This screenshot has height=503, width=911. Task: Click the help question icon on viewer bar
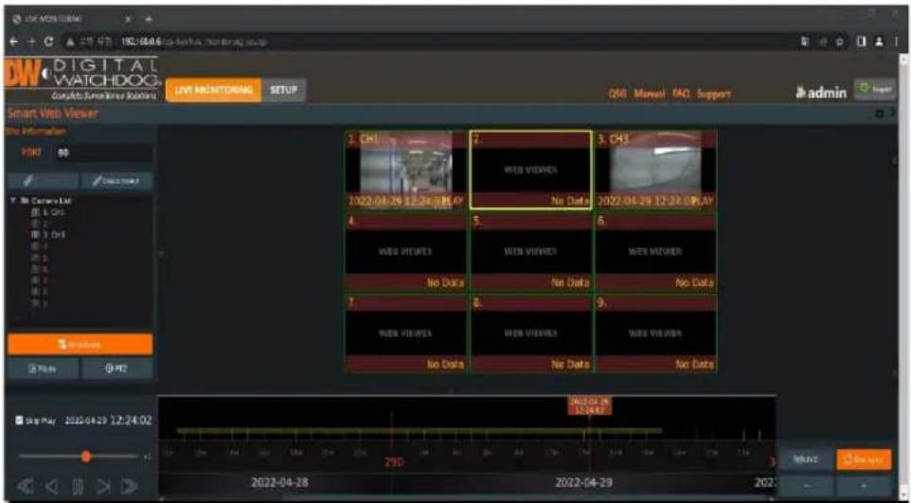(x=891, y=114)
